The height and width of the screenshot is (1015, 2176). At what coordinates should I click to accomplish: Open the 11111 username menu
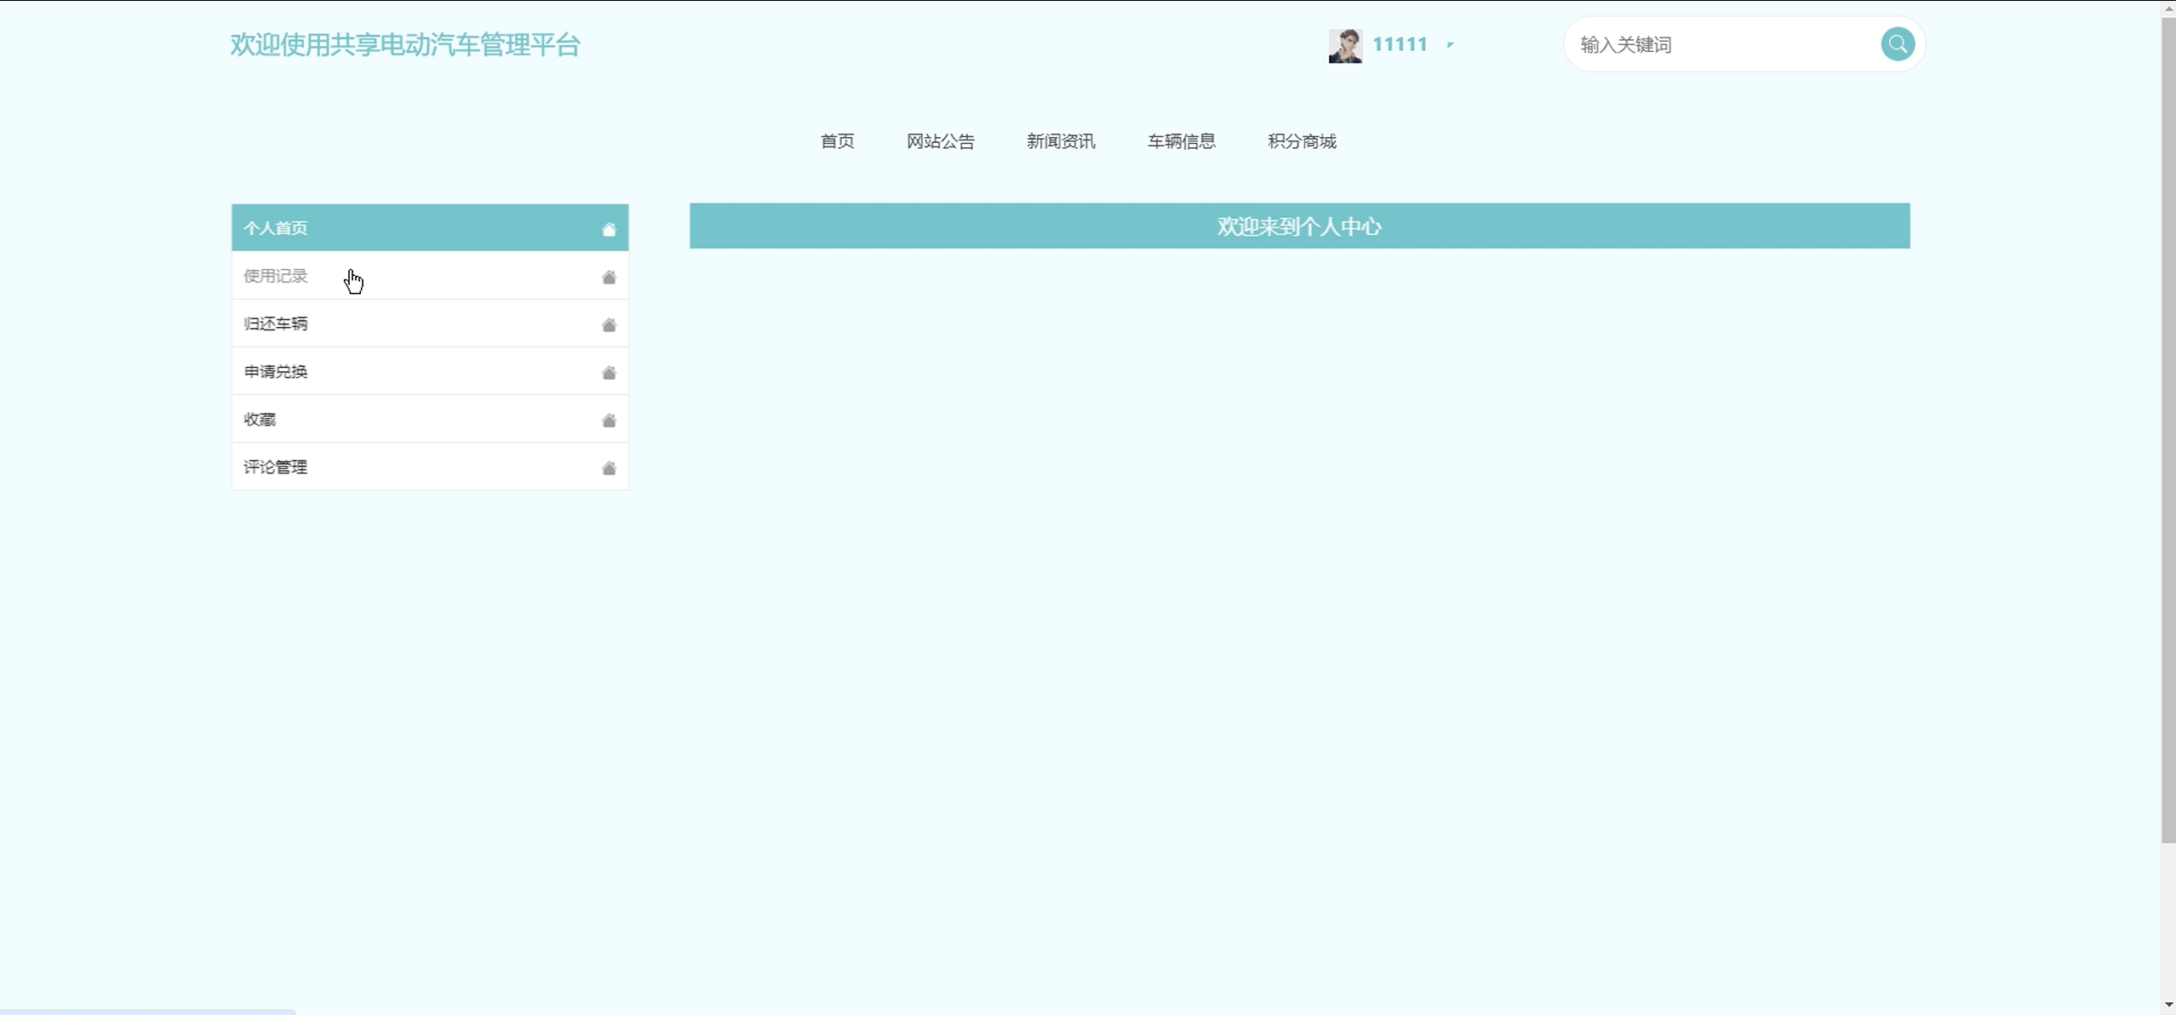(1400, 44)
